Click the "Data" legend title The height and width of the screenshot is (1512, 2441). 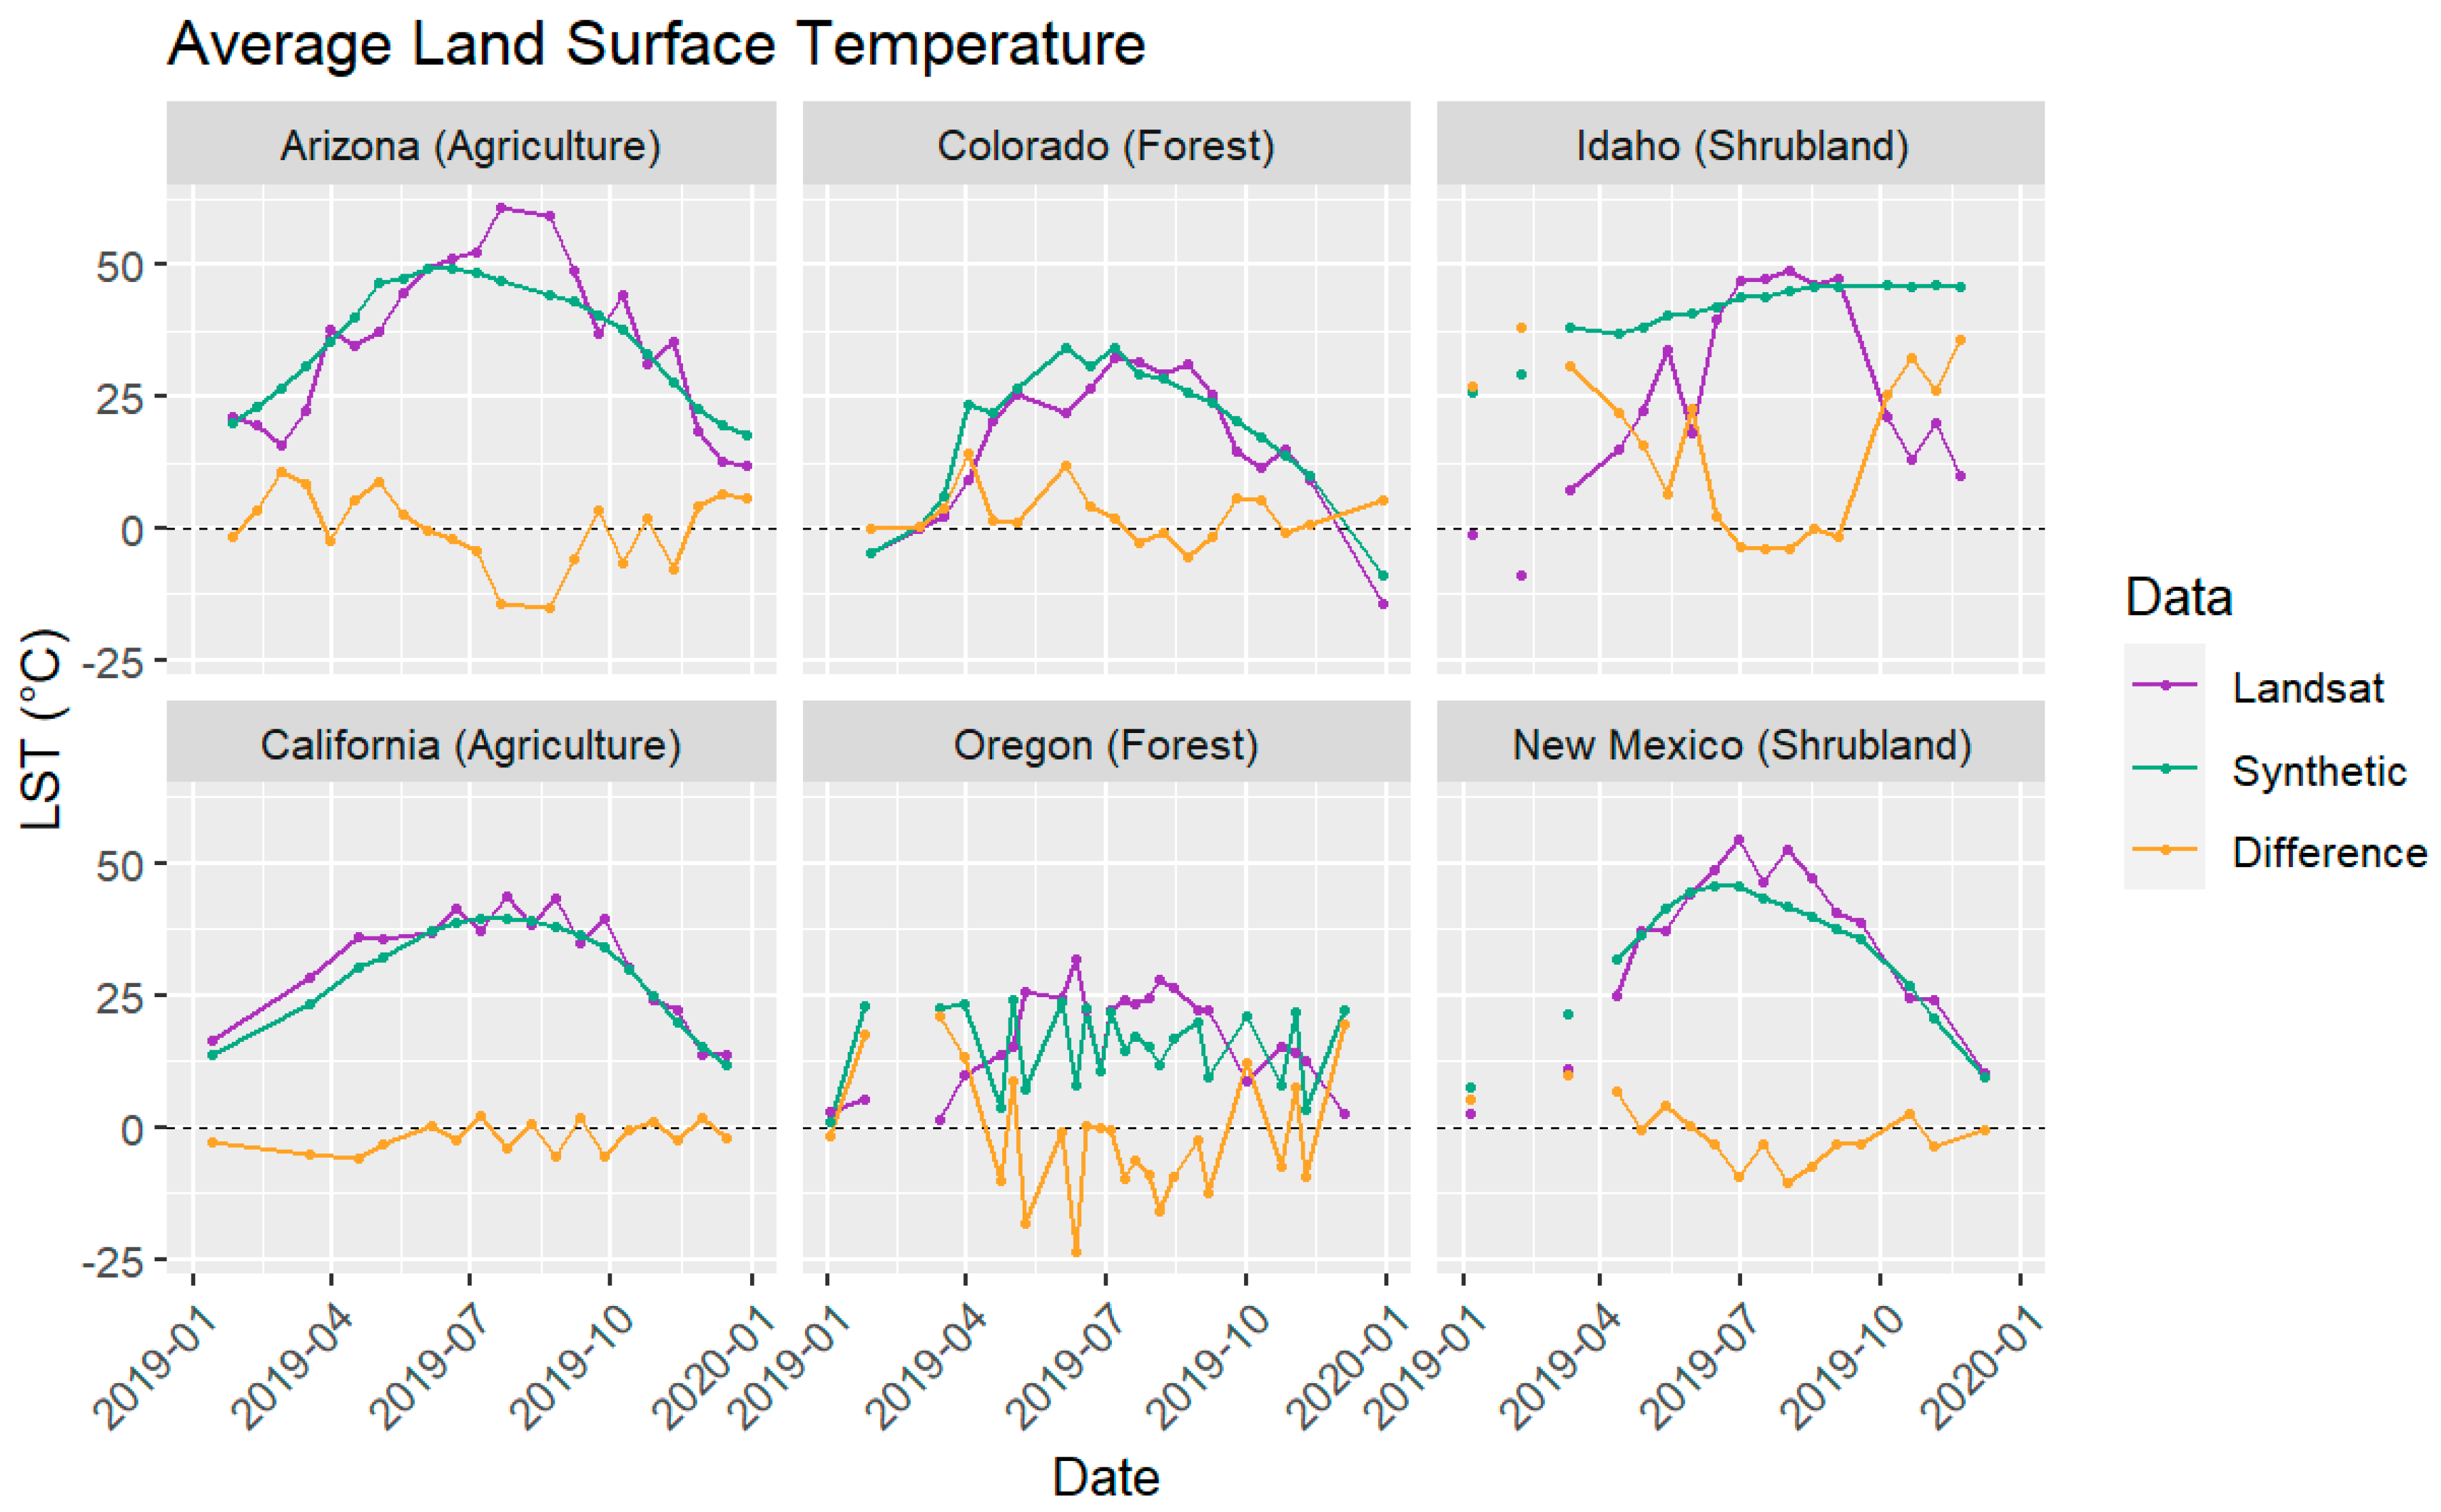coord(2178,597)
